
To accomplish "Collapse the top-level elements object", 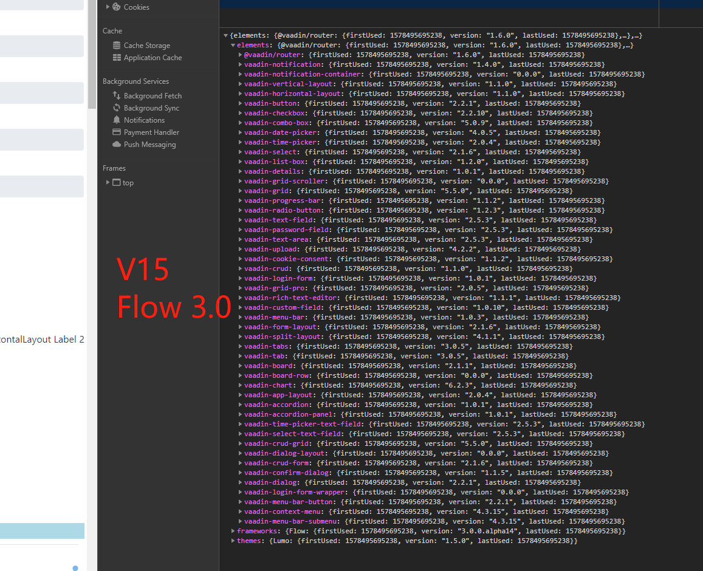I will tap(226, 35).
